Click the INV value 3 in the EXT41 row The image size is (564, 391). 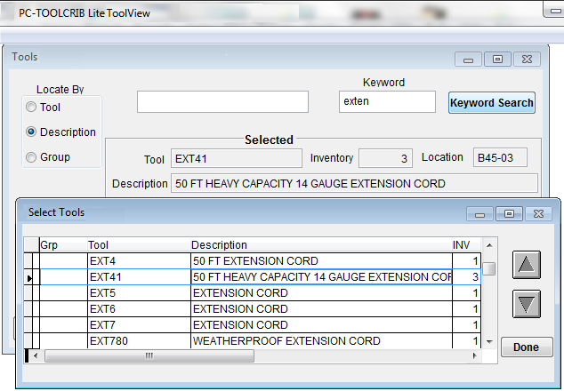pyautogui.click(x=466, y=277)
